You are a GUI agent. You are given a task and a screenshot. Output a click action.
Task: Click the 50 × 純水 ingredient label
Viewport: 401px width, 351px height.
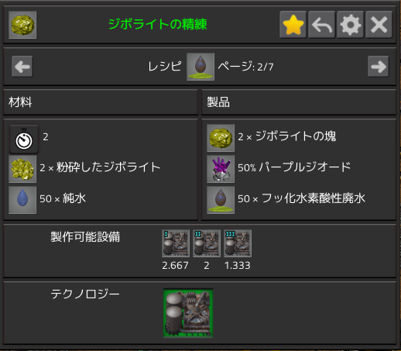[63, 198]
